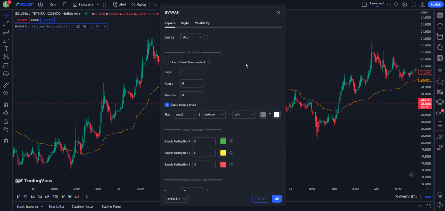Screen dimensions: 445x211
Task: Open the chart settings gear icon
Action: (405, 4)
